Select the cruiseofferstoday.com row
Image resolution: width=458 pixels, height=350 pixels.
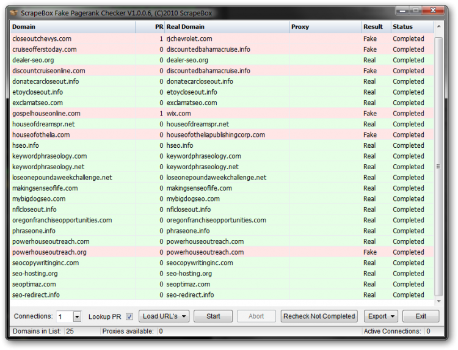pos(222,49)
